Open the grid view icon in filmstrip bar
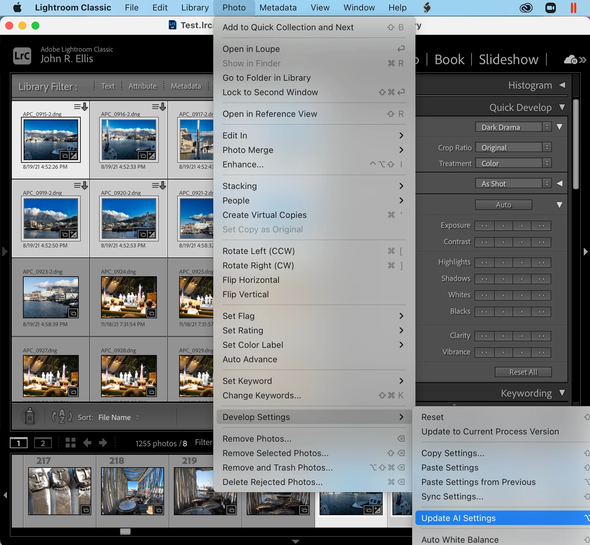 [70, 443]
